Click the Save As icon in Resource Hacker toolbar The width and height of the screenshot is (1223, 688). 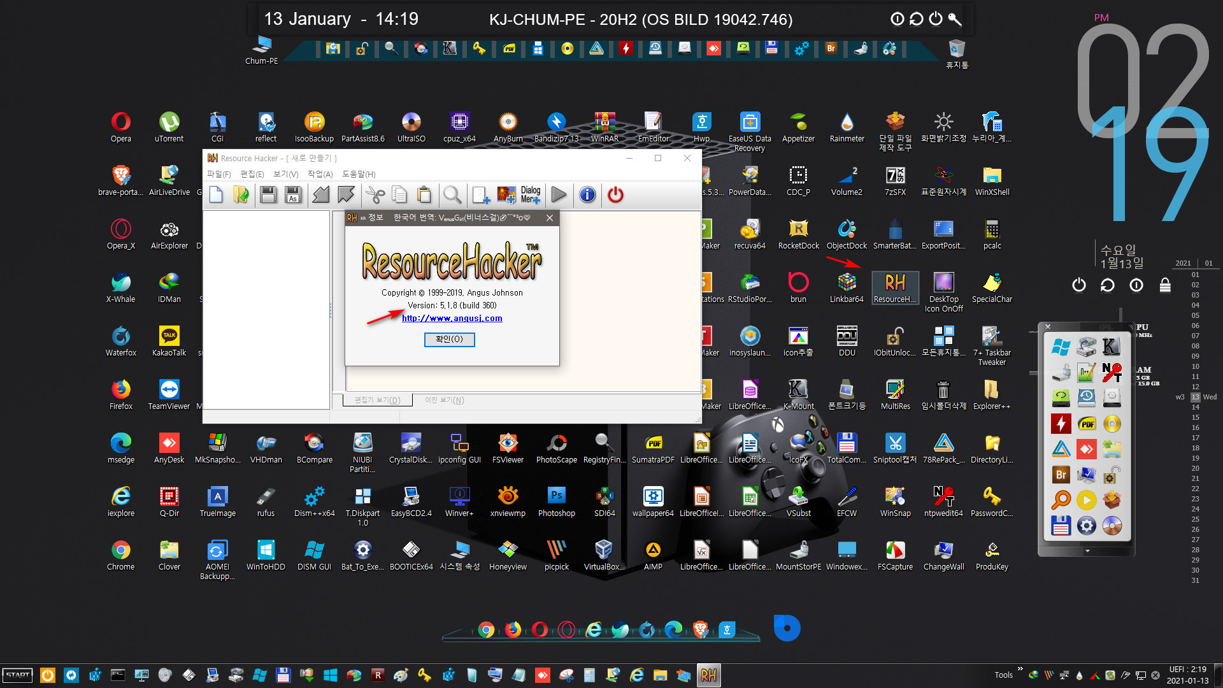point(293,195)
